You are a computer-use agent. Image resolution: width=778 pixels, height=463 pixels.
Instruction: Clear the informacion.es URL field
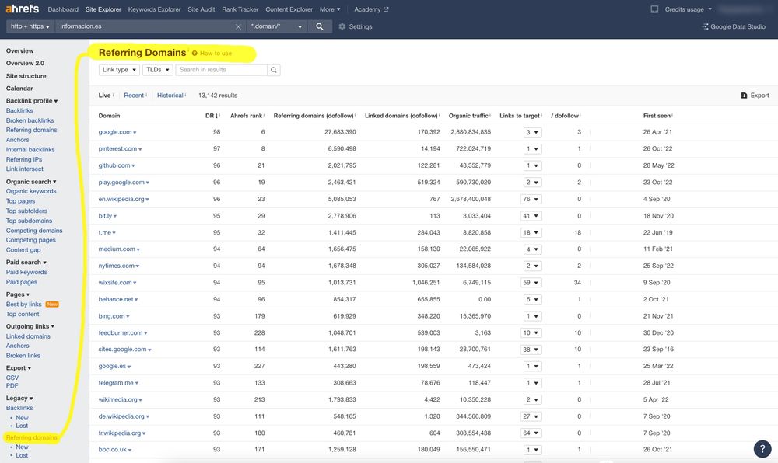pyautogui.click(x=238, y=26)
